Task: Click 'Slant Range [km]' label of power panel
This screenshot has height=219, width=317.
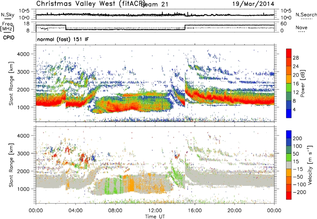Action: coord(11,83)
